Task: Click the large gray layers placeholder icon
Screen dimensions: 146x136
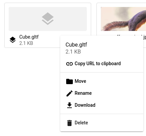Action: [x=48, y=19]
